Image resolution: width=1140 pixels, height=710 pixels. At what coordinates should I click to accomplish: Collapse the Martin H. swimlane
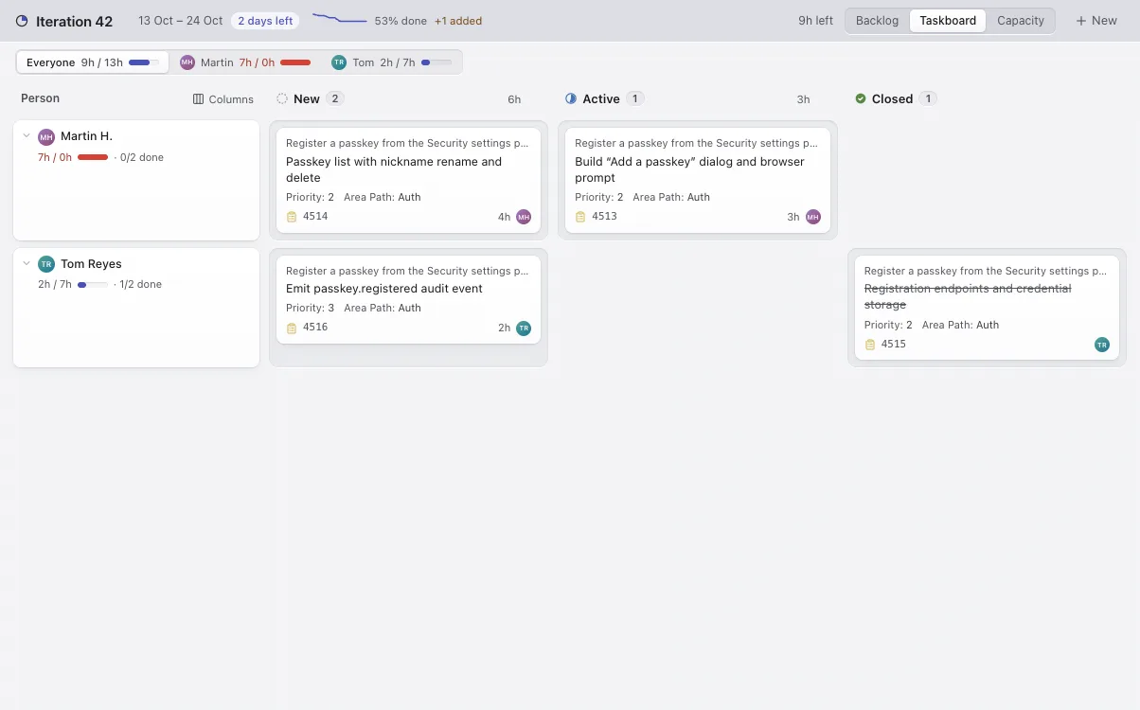27,136
